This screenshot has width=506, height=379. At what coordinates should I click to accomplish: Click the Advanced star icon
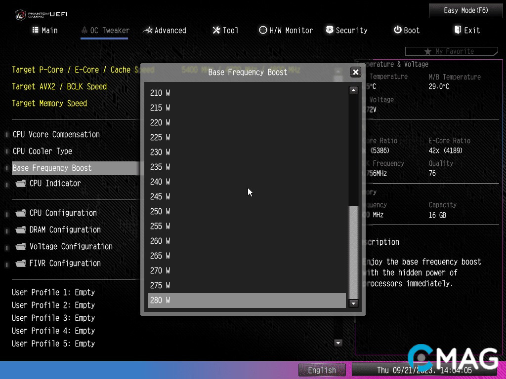pyautogui.click(x=148, y=30)
